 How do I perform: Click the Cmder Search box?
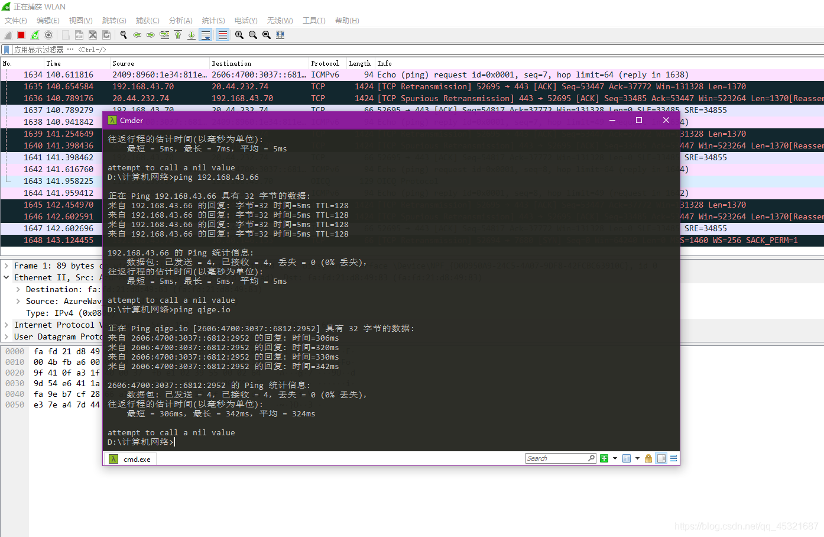pyautogui.click(x=560, y=458)
